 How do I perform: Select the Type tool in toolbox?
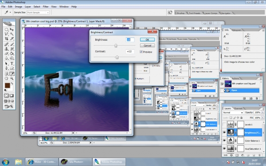coord(12,63)
